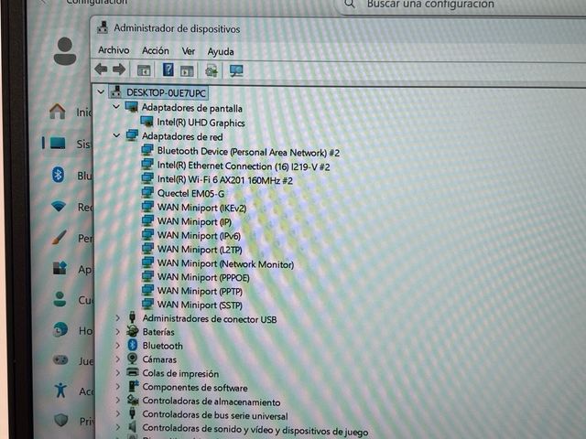Open Bluetooth icon in Settings sidebar
This screenshot has height=439, width=586.
[x=58, y=175]
